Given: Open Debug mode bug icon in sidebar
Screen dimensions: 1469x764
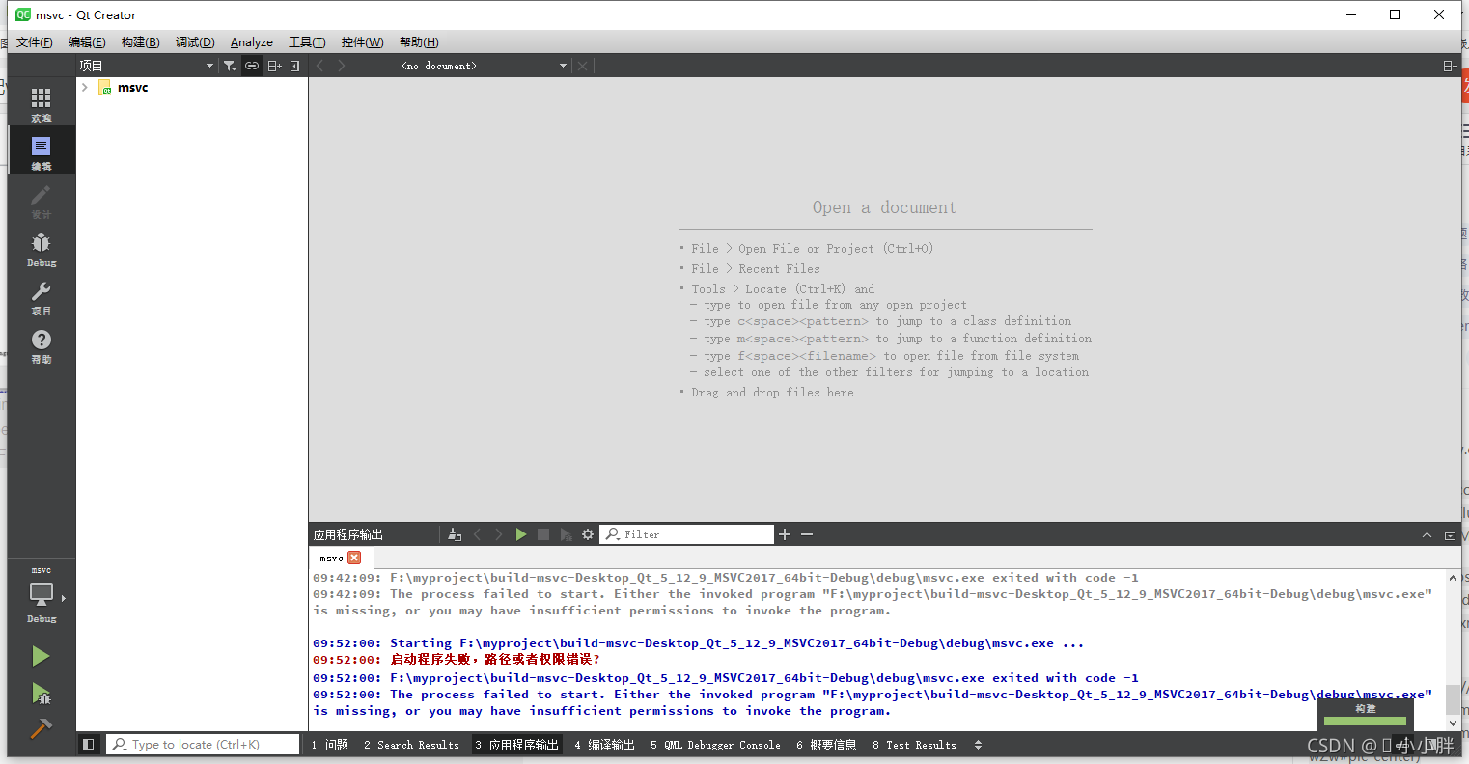Looking at the screenshot, I should (41, 249).
